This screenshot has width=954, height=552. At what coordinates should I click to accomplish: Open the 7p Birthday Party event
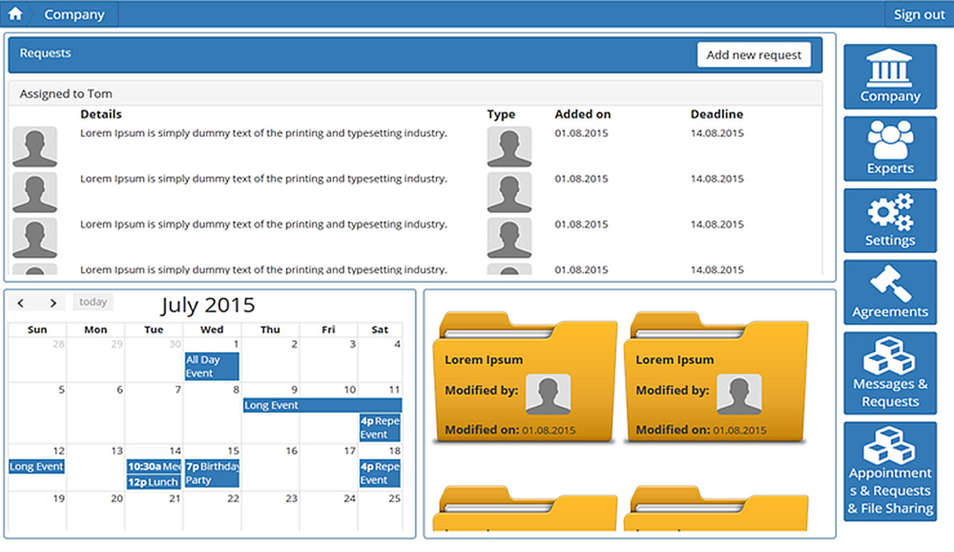pos(211,473)
